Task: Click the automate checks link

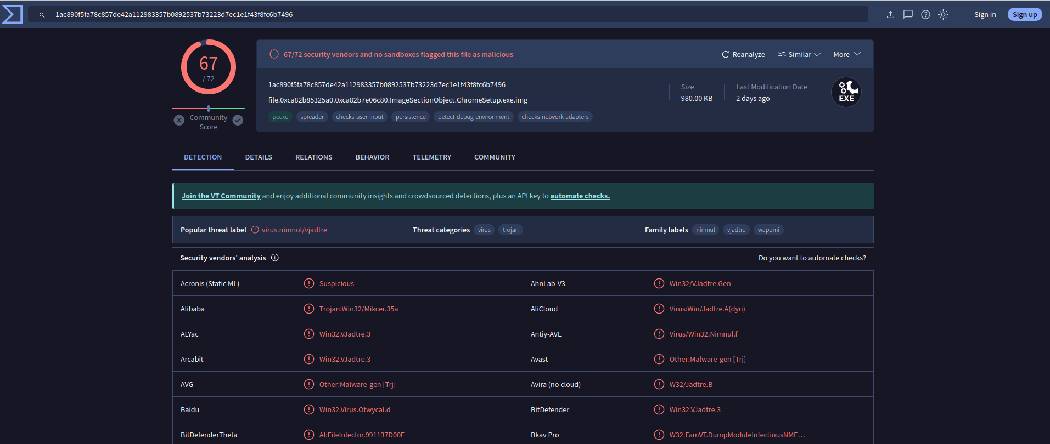Action: tap(580, 196)
